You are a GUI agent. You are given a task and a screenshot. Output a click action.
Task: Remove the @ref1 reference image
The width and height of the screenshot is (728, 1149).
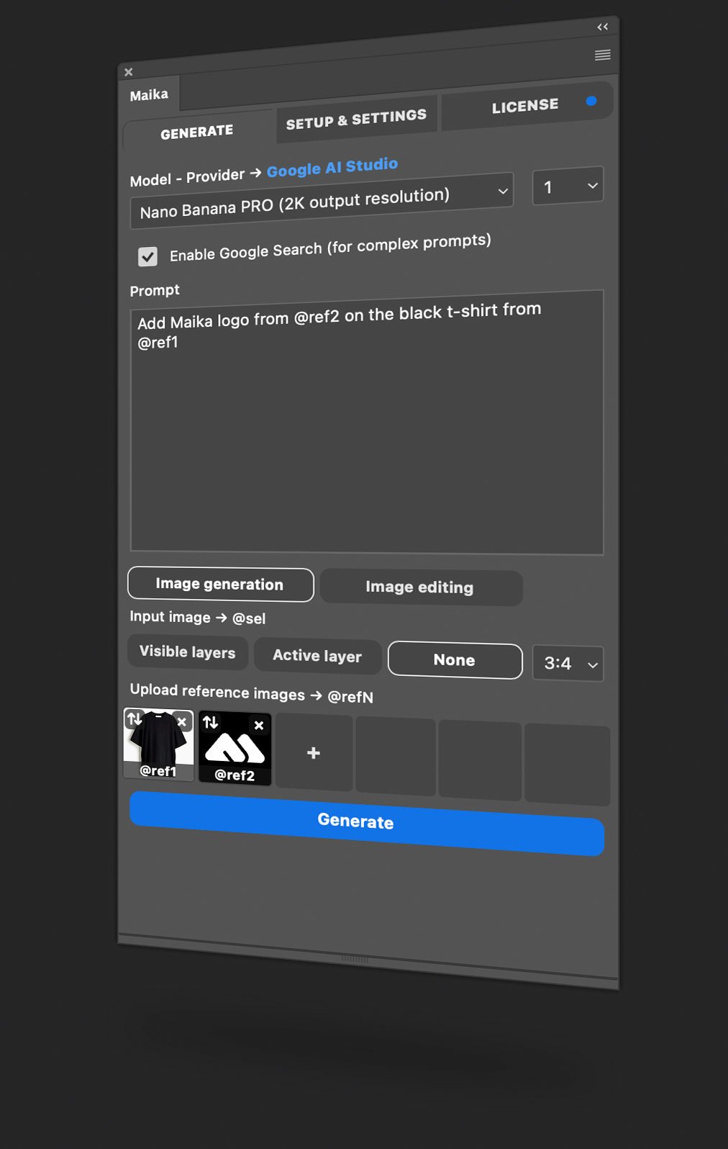pyautogui.click(x=182, y=721)
